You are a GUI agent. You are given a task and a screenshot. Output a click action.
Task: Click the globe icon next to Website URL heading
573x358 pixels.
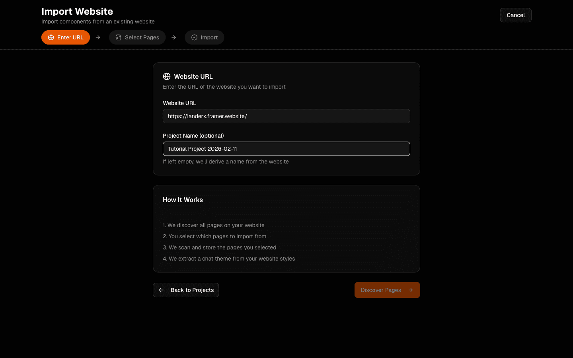[167, 76]
